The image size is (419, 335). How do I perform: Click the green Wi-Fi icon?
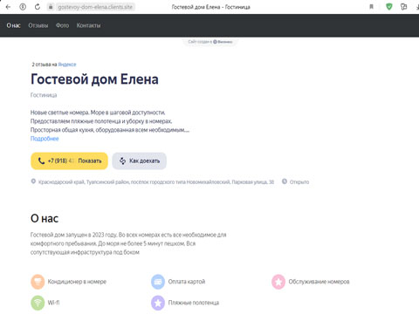(38, 303)
